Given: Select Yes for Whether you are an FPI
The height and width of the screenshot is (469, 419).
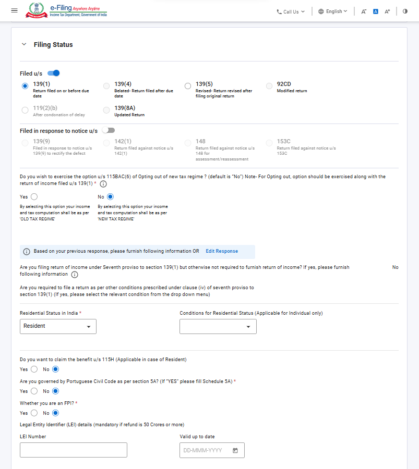Looking at the screenshot, I should click(34, 413).
